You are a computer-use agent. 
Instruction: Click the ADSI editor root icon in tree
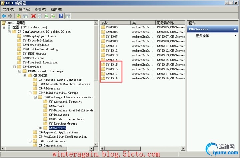click(4, 23)
